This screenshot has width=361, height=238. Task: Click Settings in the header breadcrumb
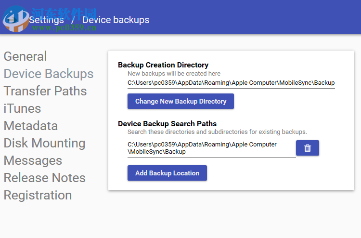point(47,20)
